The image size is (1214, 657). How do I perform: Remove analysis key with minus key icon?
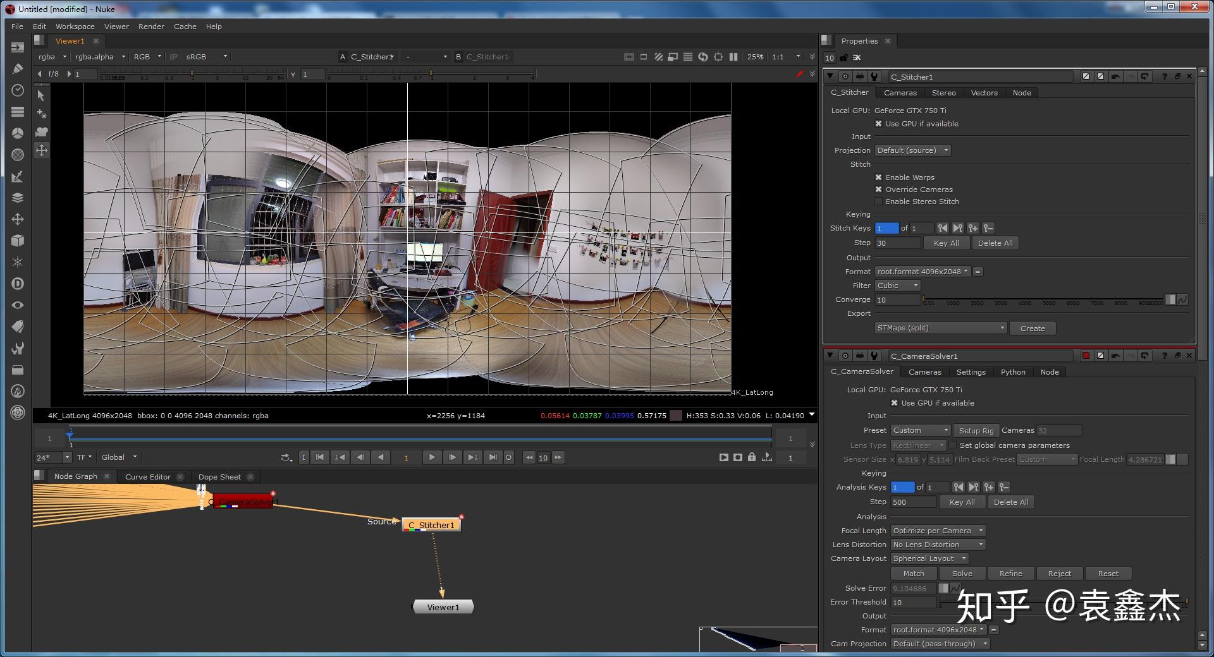[1004, 487]
